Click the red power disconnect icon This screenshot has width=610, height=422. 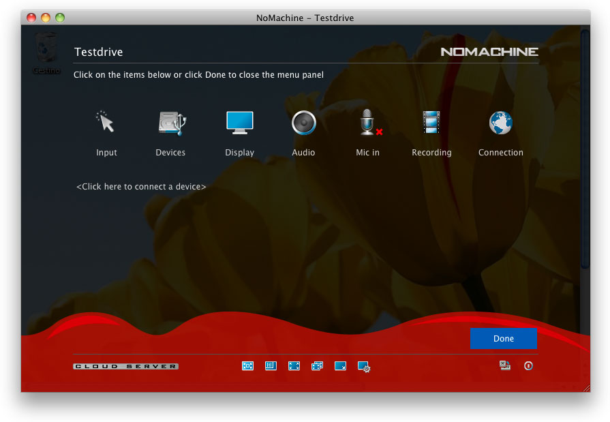click(528, 366)
